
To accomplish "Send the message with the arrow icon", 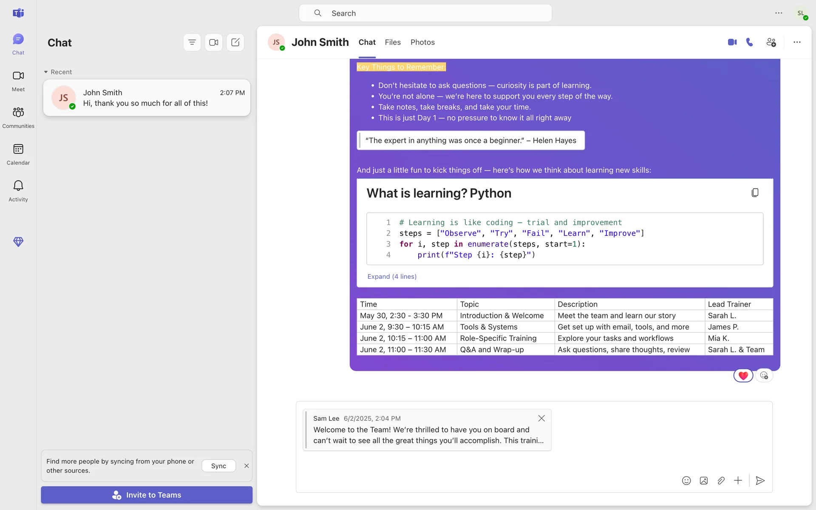I will (x=760, y=481).
